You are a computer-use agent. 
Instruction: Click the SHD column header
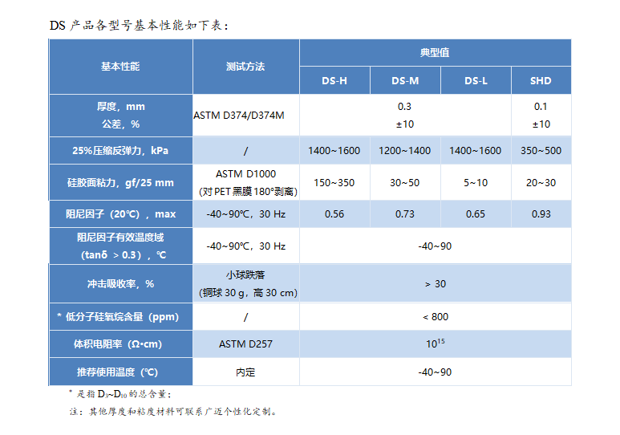[x=541, y=80]
